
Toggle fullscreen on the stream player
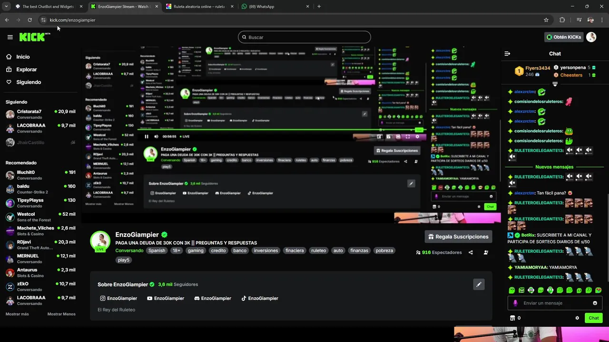(x=408, y=137)
